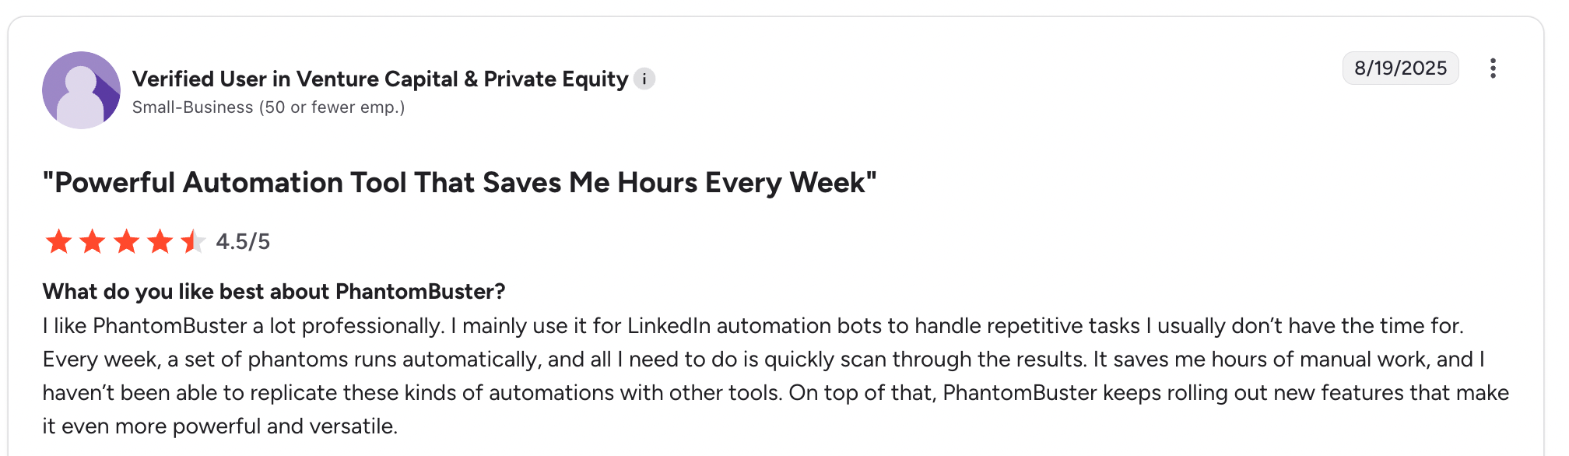This screenshot has width=1569, height=456.
Task: Click the second rating star
Action: pos(93,242)
